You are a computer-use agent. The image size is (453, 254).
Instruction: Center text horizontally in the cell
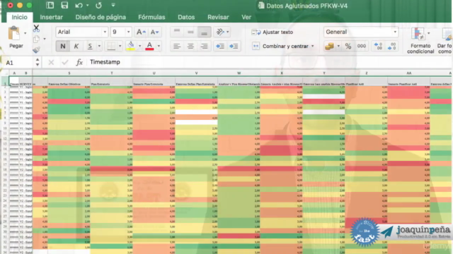point(190,46)
